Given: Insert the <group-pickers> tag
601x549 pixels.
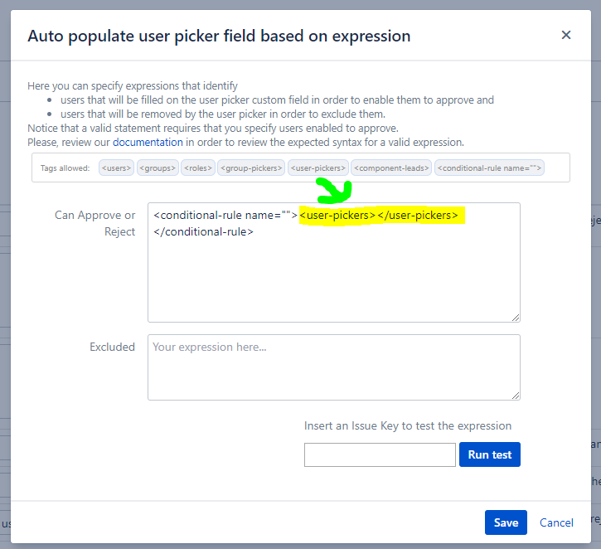Looking at the screenshot, I should (251, 168).
